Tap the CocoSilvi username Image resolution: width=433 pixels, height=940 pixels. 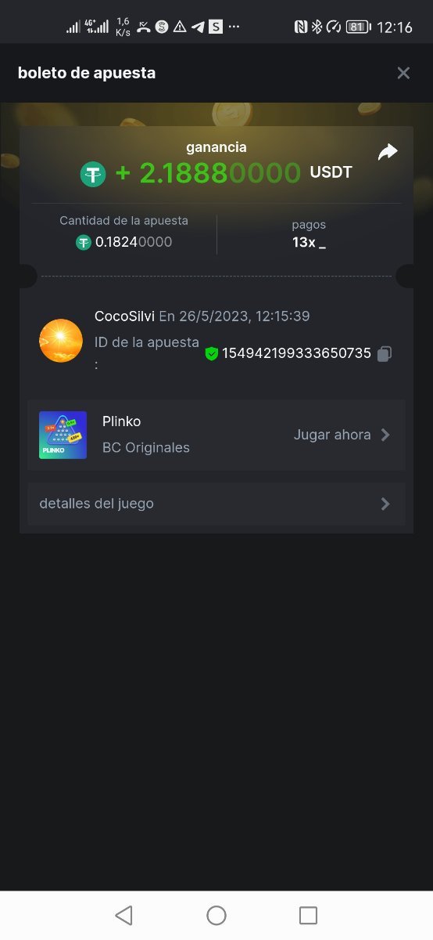coord(124,316)
